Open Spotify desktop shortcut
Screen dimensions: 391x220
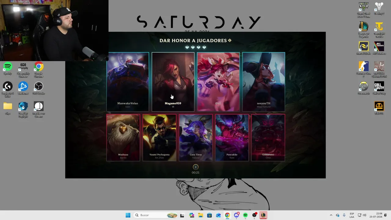[8, 69]
